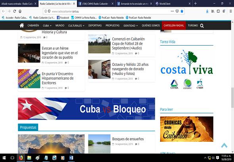Go to the Firefox home page

pos(20,11)
